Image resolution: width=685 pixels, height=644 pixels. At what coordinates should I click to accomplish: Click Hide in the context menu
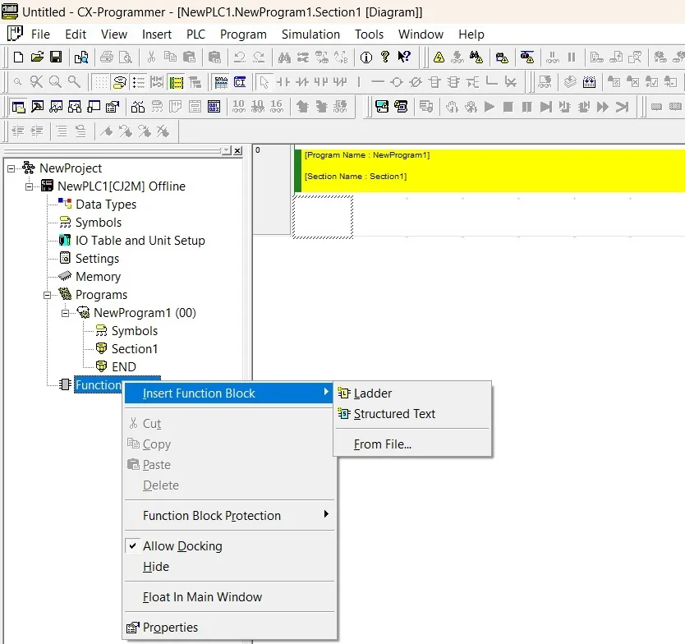pyautogui.click(x=229, y=567)
